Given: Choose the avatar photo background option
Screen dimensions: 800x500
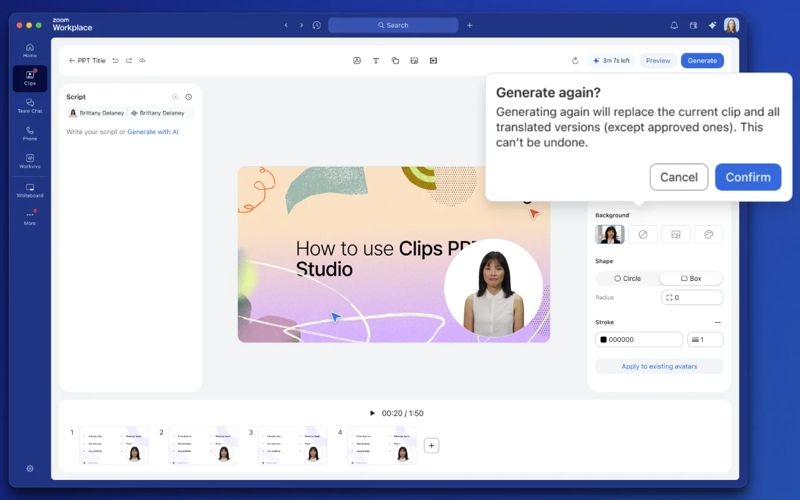Looking at the screenshot, I should click(x=609, y=234).
